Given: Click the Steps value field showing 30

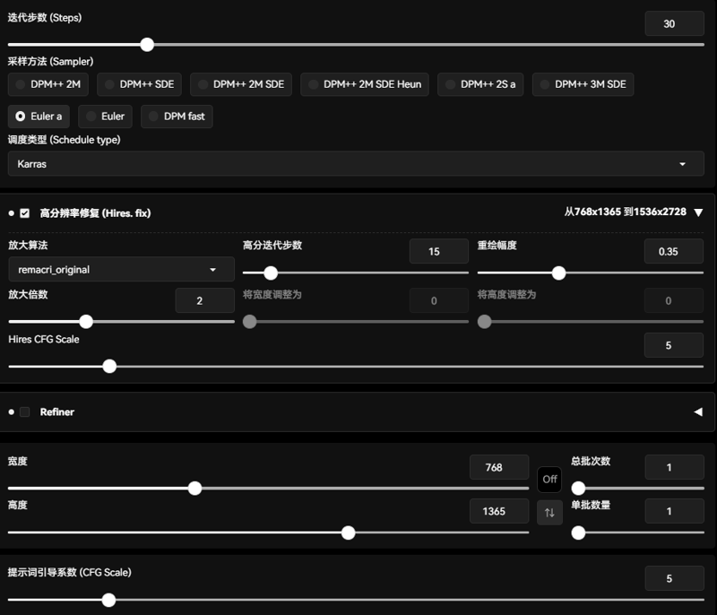Looking at the screenshot, I should 674,24.
